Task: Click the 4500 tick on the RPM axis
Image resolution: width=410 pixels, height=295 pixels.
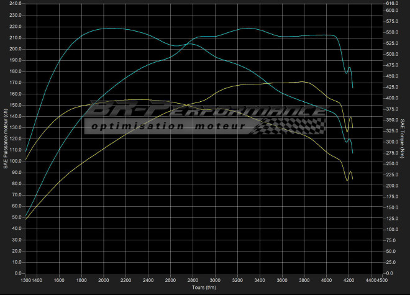Action: 383,281
